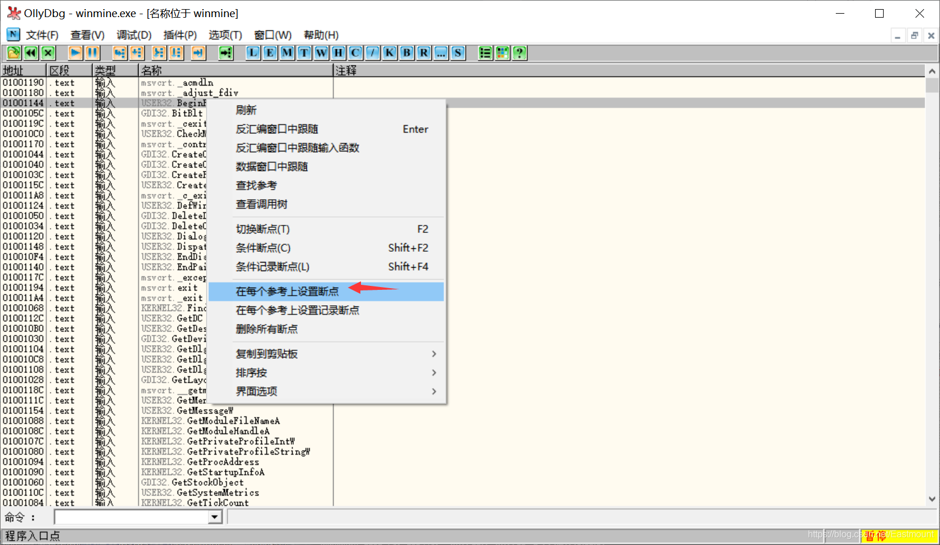Click into the 命令 command input field
This screenshot has width=940, height=545.
pyautogui.click(x=132, y=517)
